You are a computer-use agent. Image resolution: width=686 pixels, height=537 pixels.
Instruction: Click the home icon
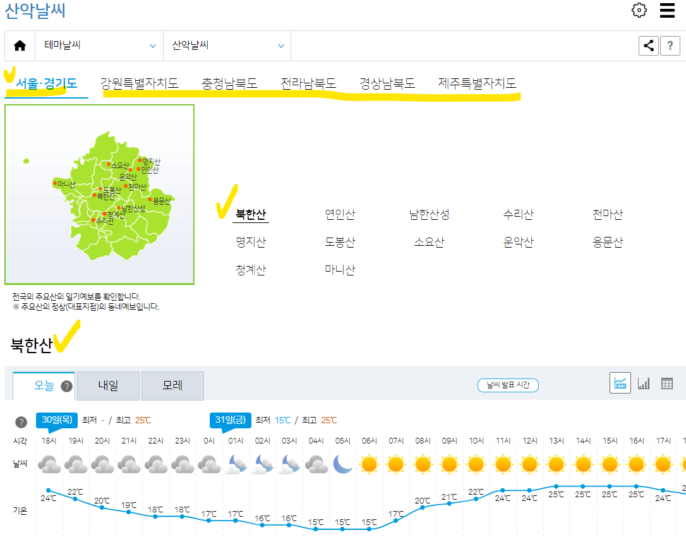tap(19, 45)
